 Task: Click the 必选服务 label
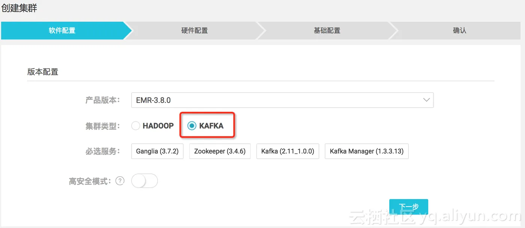(103, 151)
